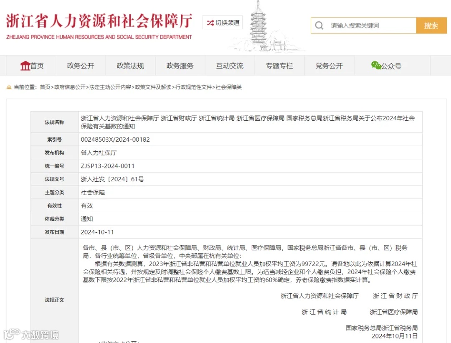
Task: Follow breadcrumb link 首页
Action: 45,87
